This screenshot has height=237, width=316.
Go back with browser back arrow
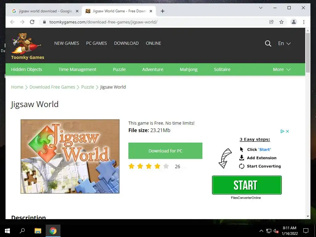12,22
